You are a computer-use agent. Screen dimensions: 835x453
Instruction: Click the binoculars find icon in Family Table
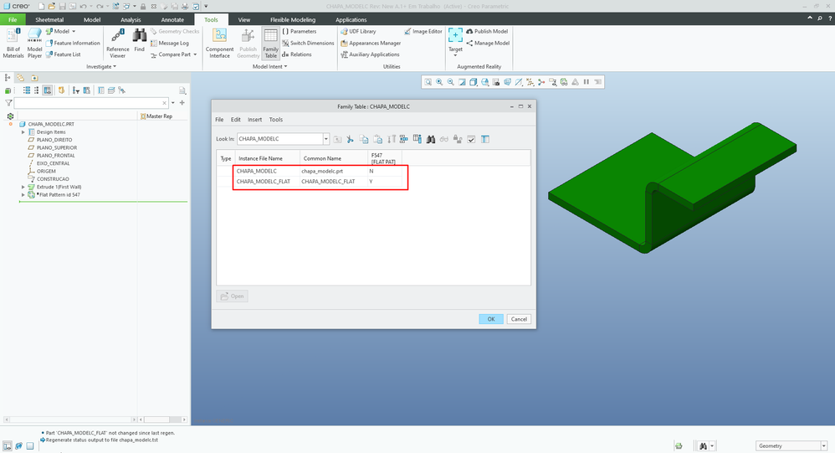click(430, 139)
